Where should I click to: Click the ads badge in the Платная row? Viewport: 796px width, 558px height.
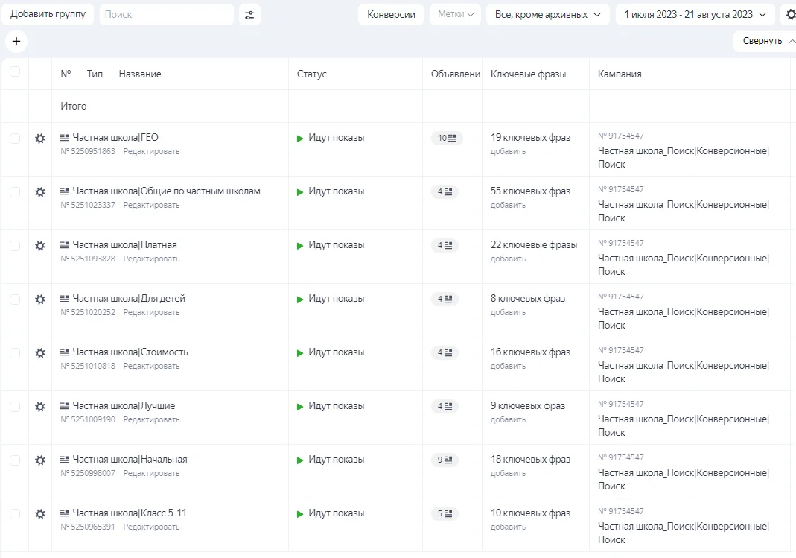[445, 246]
